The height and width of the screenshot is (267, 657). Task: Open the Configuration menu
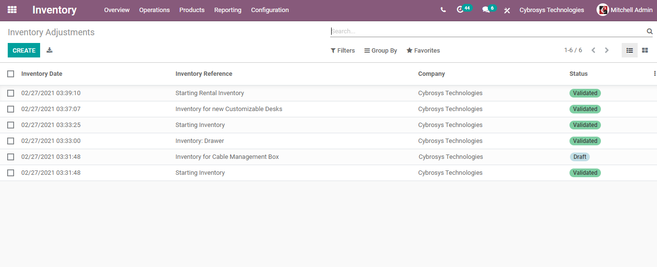(x=270, y=10)
